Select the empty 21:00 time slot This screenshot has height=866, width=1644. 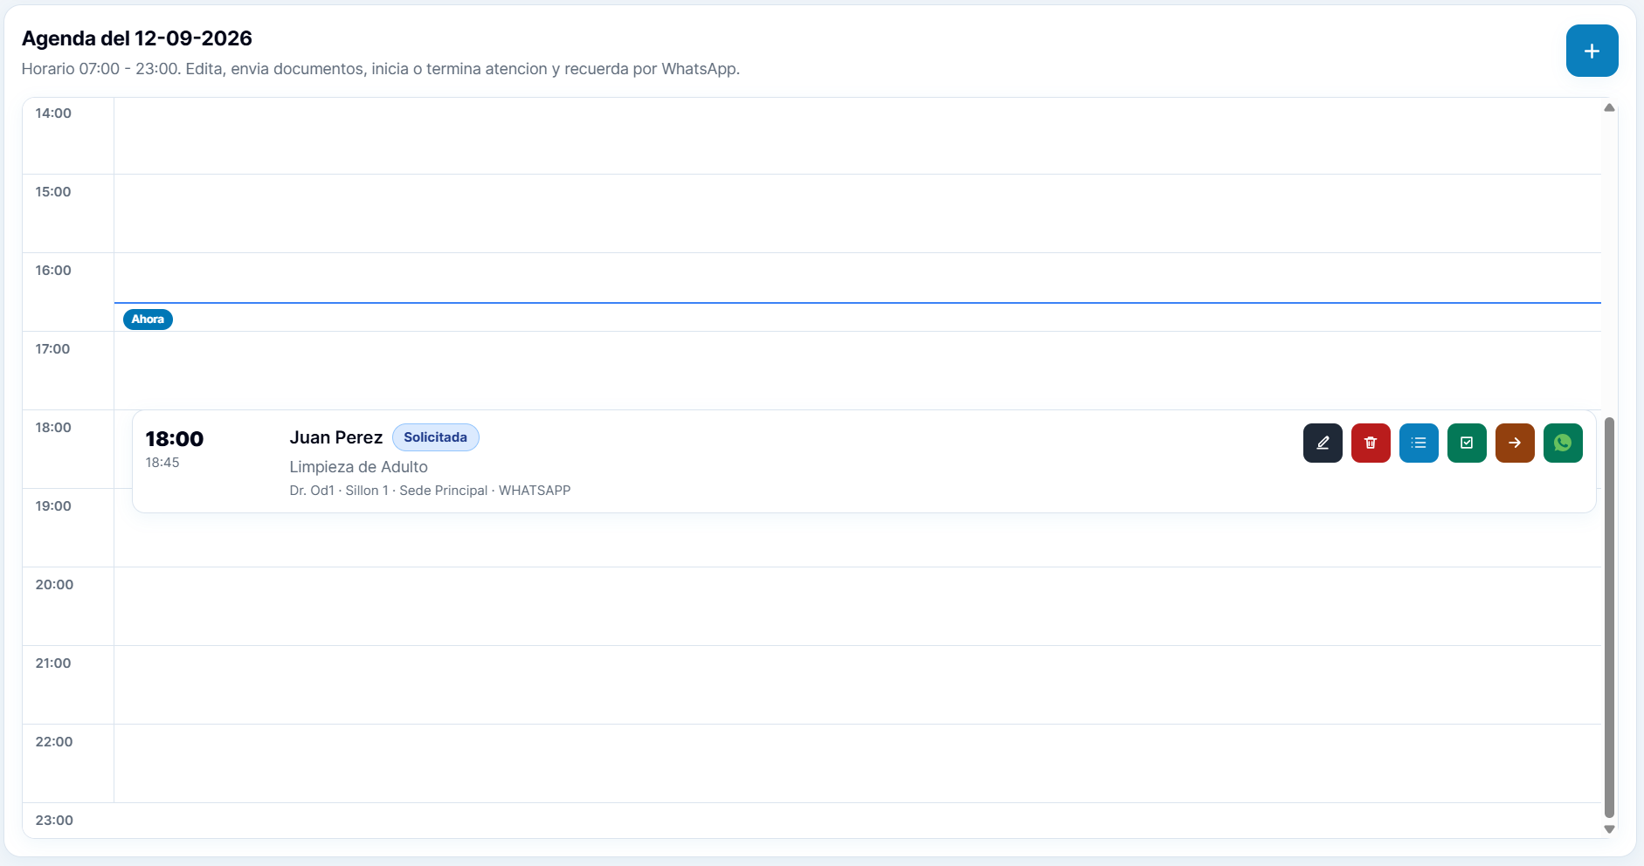857,685
